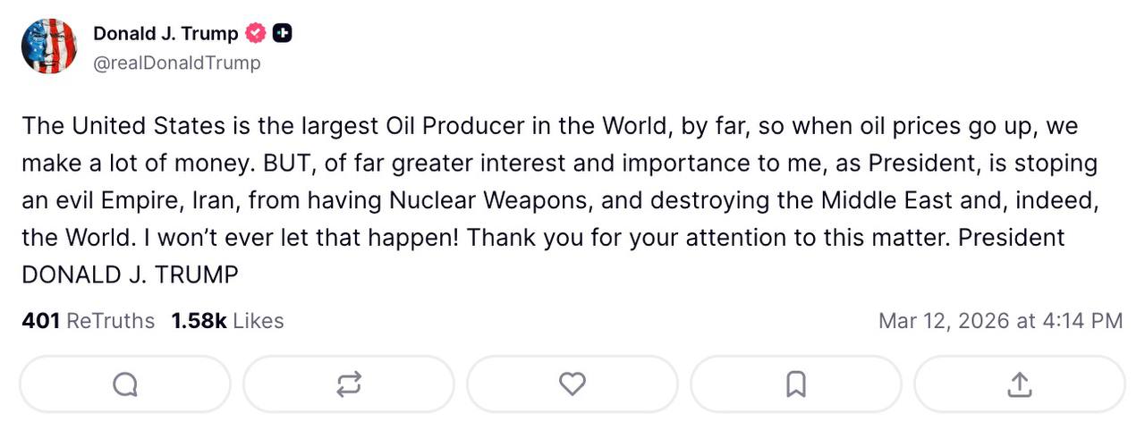This screenshot has width=1145, height=447.
Task: Click the red verified checkmark badge
Action: click(x=256, y=34)
